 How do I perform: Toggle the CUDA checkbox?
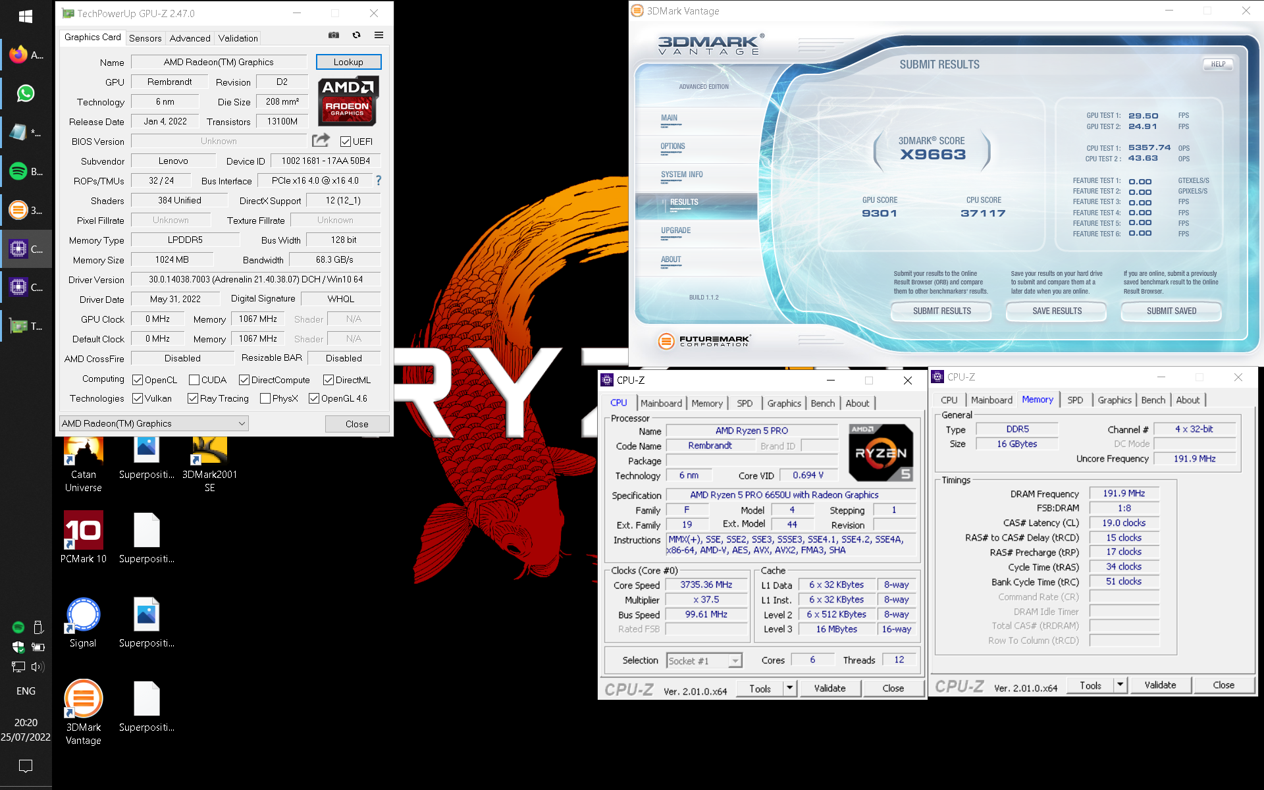pos(194,380)
